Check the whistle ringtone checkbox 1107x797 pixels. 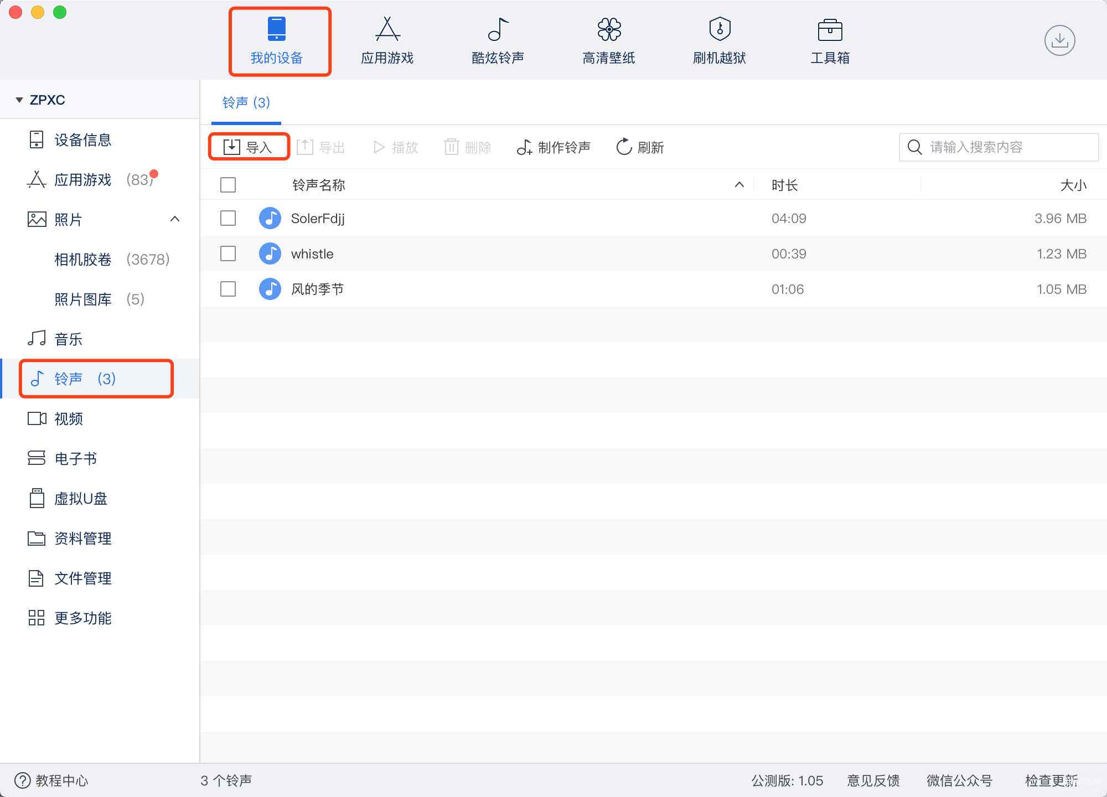(x=228, y=253)
